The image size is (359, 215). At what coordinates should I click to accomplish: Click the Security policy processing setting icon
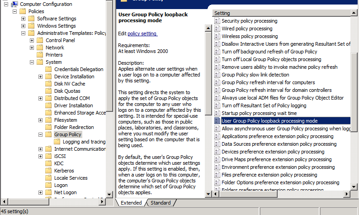(217, 21)
